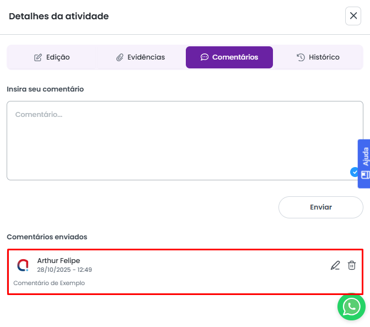Close the Detalhes da atividade dialog

tap(353, 16)
